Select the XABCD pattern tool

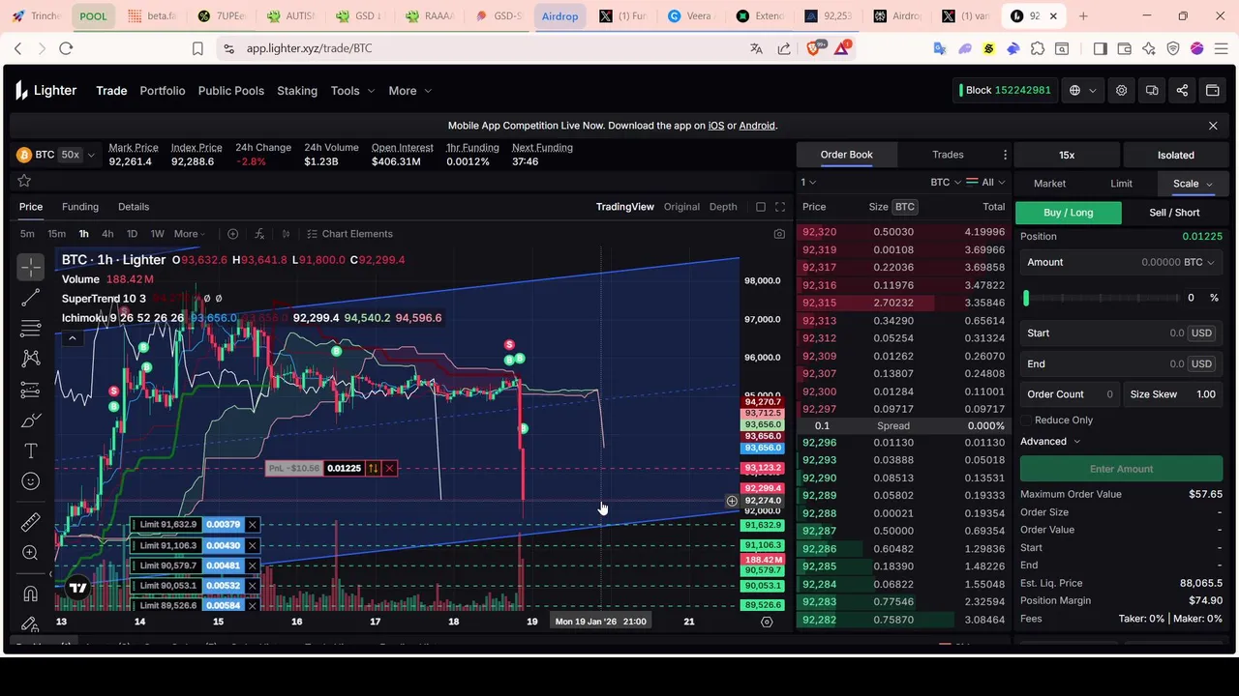[x=30, y=359]
